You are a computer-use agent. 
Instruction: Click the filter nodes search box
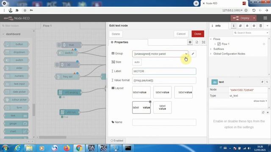click(x=18, y=26)
